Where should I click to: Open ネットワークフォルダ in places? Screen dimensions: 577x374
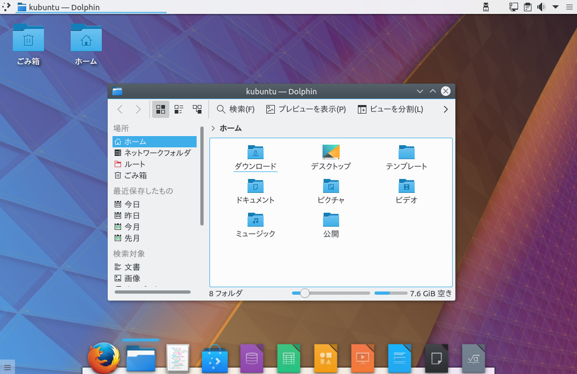point(154,153)
